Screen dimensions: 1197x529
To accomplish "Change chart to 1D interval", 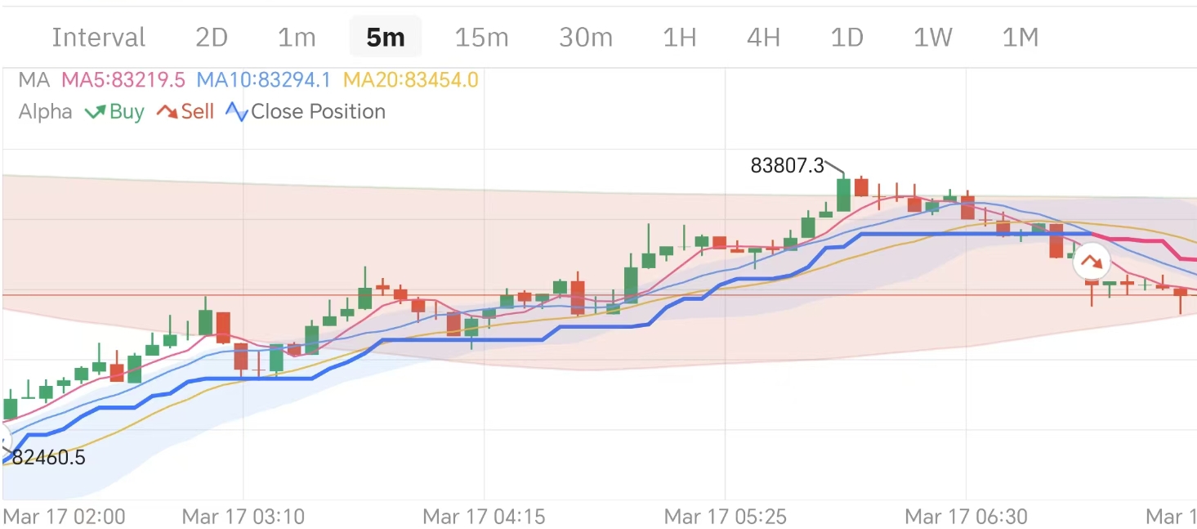I will coord(846,38).
